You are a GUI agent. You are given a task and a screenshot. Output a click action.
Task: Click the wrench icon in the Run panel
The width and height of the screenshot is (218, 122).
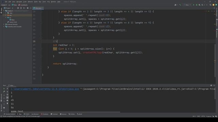pyautogui.click(x=4, y=91)
